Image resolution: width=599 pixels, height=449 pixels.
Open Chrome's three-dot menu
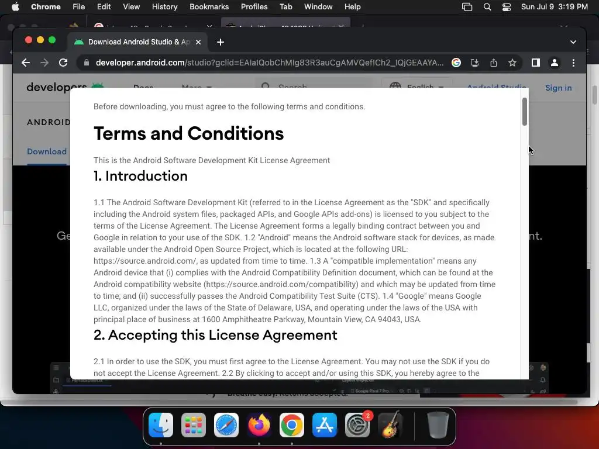(x=573, y=63)
